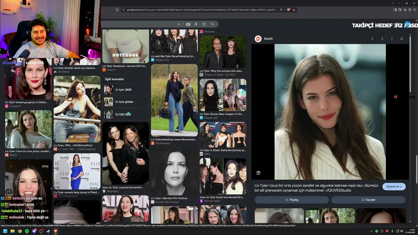Open Brave Rewards triangle icon
The image size is (418, 235).
coord(294,10)
